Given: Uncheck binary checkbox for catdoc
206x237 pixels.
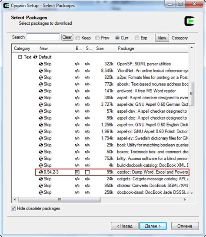Looking at the screenshot, I should click(x=77, y=172).
